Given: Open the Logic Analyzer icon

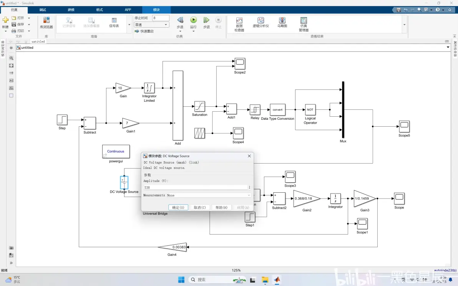Looking at the screenshot, I should click(x=261, y=20).
